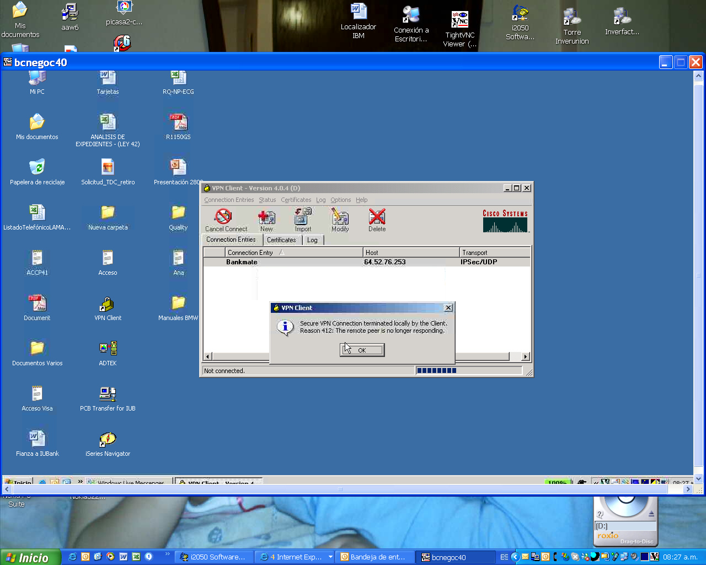The height and width of the screenshot is (565, 706).
Task: Switch to i2050 Software taskbar button
Action: point(215,557)
